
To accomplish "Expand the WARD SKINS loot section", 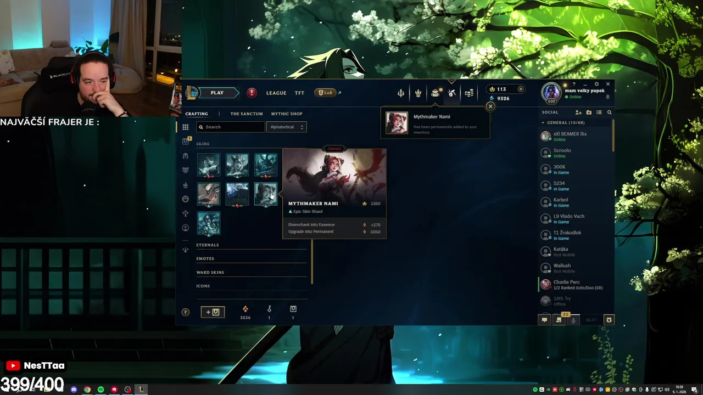I will pyautogui.click(x=252, y=272).
